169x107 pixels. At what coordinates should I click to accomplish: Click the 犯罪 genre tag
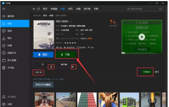(x=91, y=30)
